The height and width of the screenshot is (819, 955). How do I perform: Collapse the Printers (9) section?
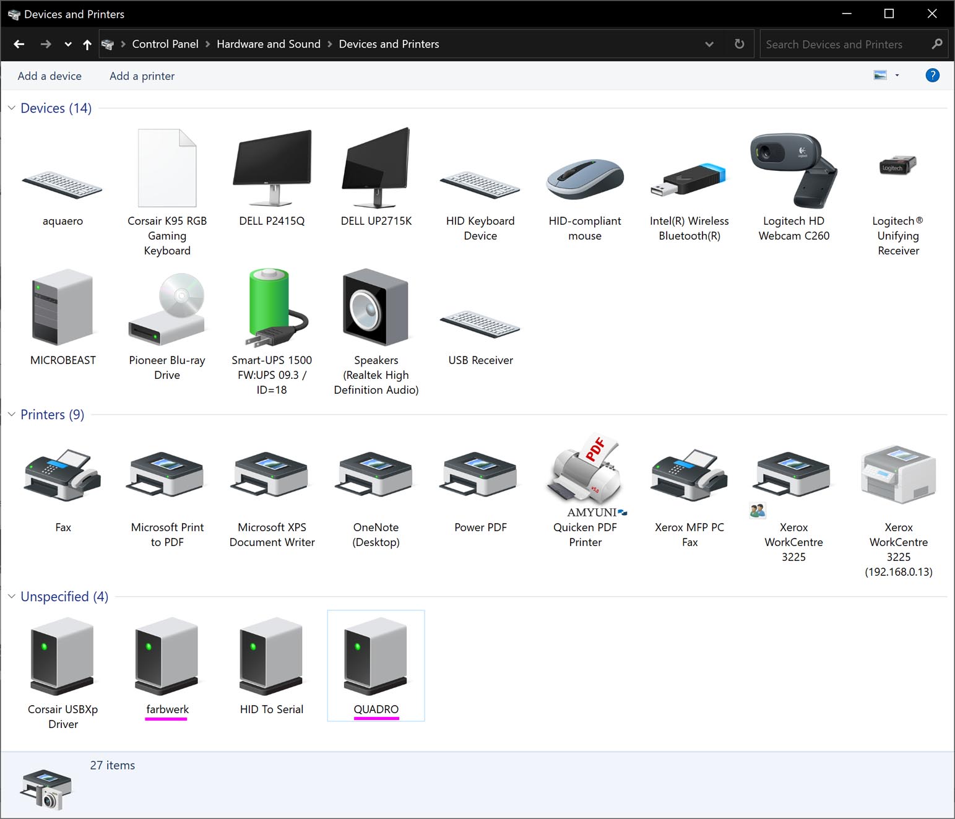click(12, 415)
